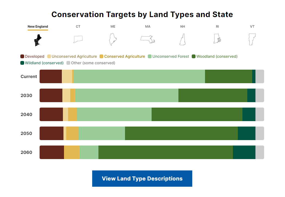The image size is (285, 197).
Task: Toggle Conserved Agriculture legend entry
Action: 124,56
